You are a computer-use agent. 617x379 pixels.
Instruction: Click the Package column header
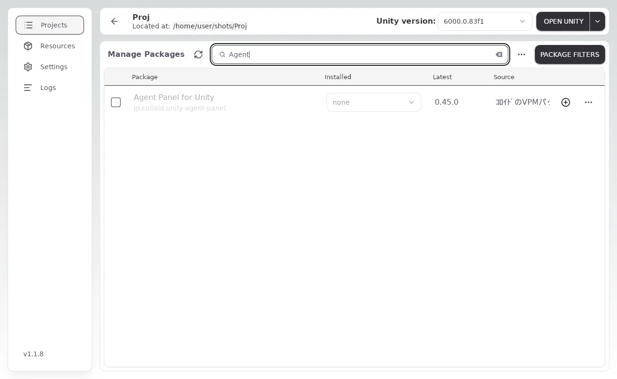[x=145, y=77]
